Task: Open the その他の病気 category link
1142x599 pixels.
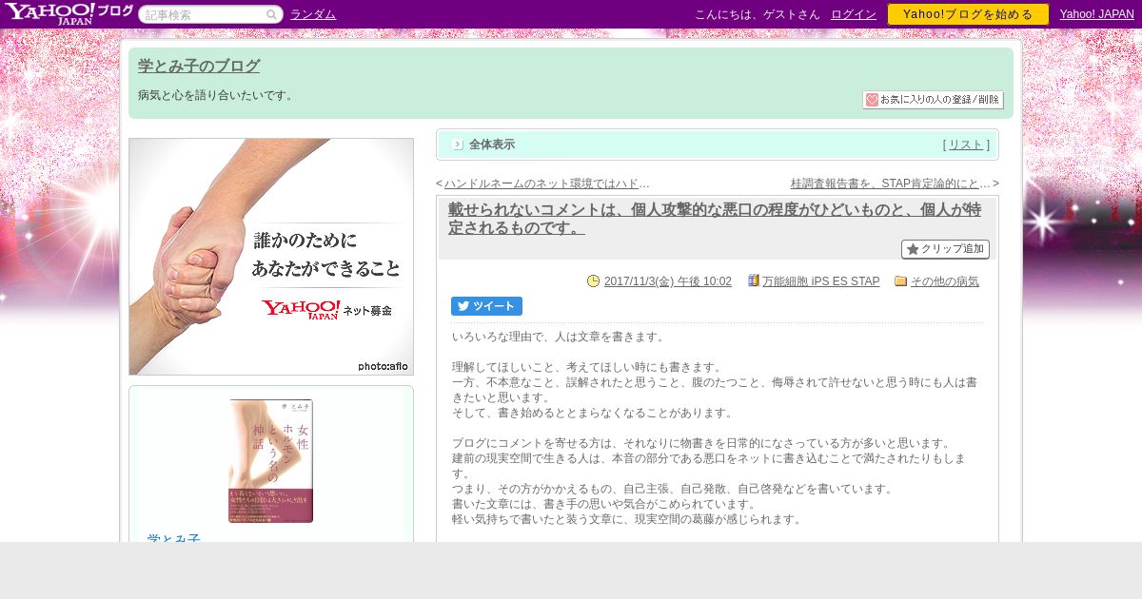Action: click(945, 281)
